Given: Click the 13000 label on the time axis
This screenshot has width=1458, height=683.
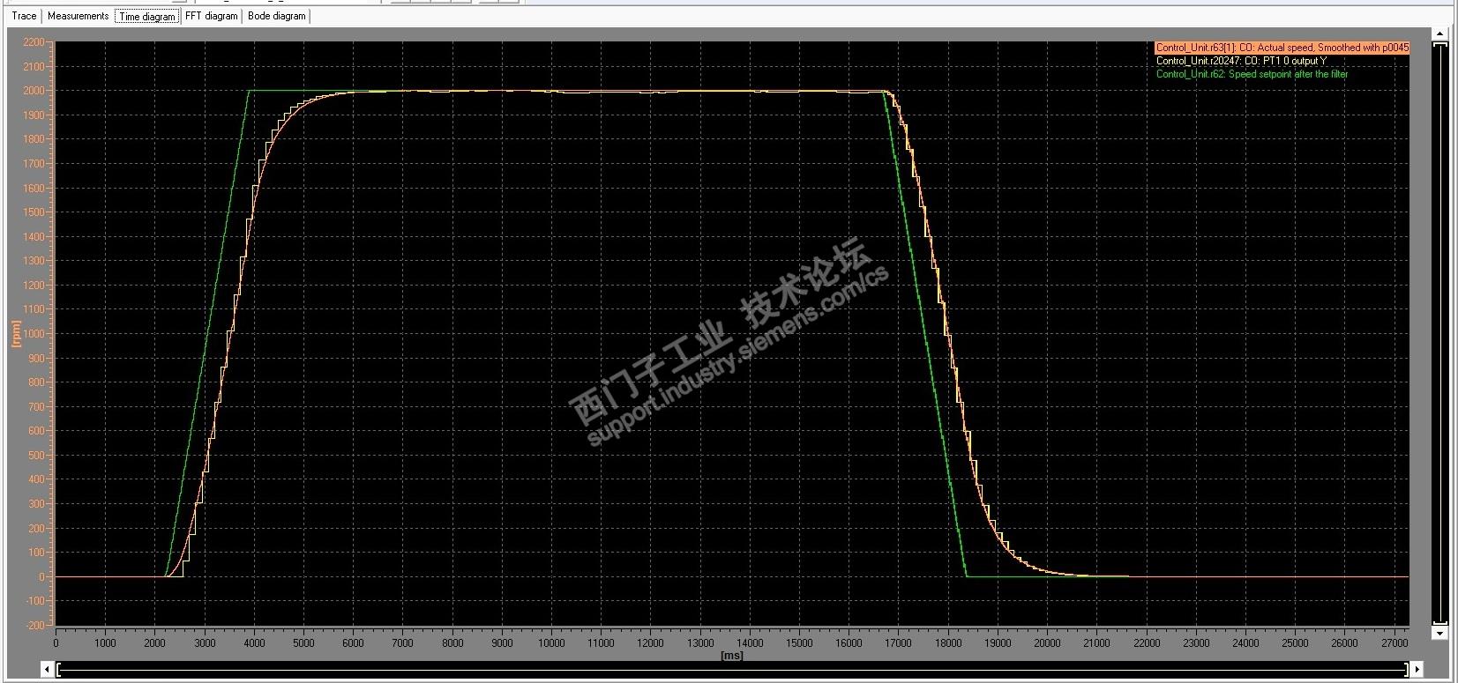Looking at the screenshot, I should tap(700, 643).
